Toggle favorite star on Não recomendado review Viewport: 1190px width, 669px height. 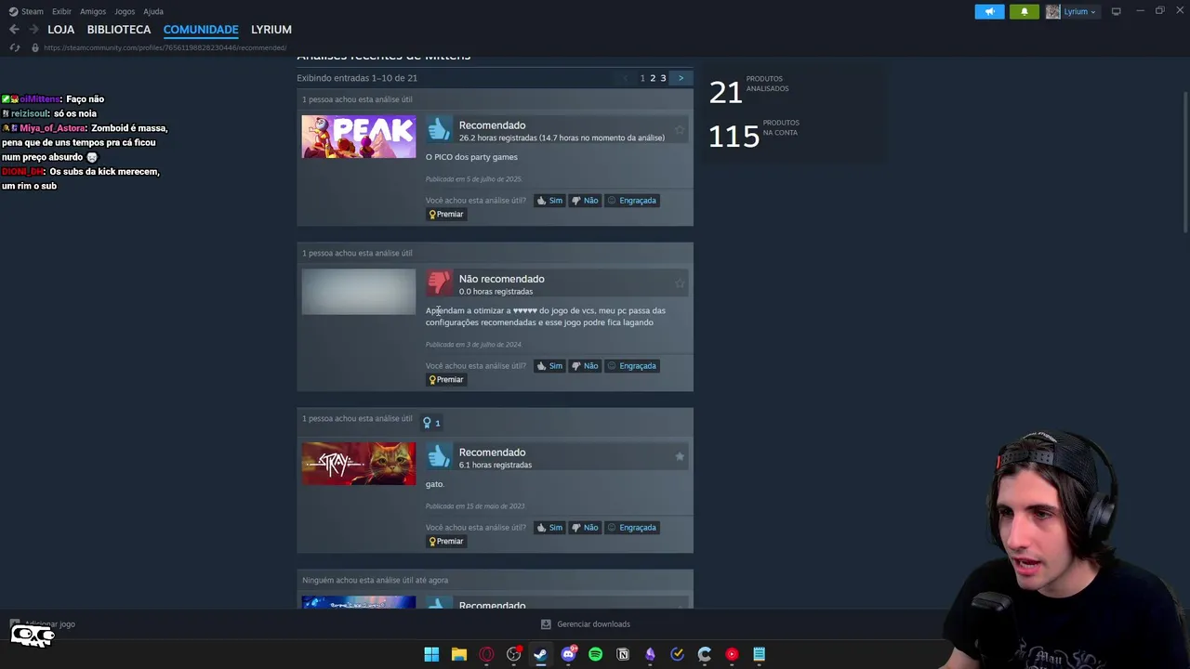pyautogui.click(x=680, y=282)
